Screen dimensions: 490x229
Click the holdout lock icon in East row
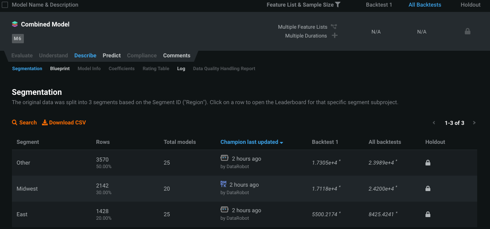point(428,214)
